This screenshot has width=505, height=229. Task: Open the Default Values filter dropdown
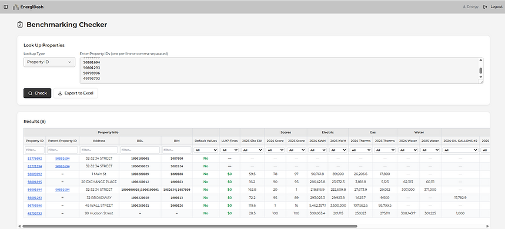[206, 150]
